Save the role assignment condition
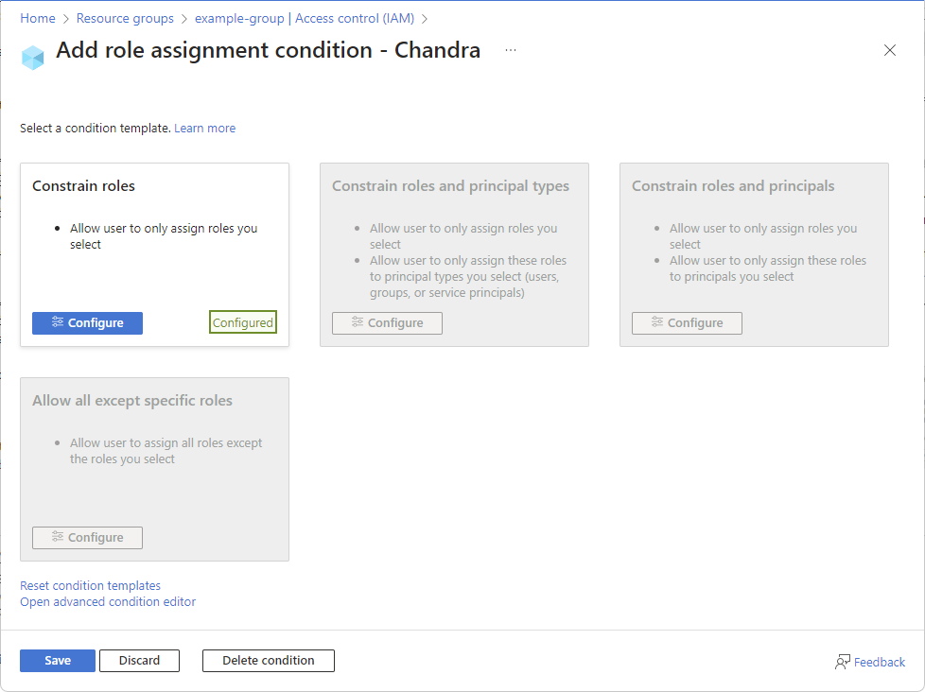Viewport: 925px width, 692px height. tap(58, 661)
